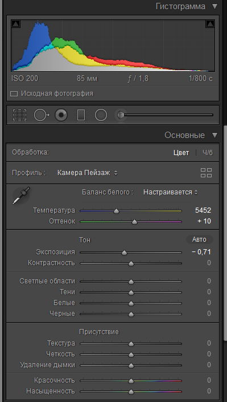
Task: Collapse the Гистограмма panel
Action: point(214,6)
